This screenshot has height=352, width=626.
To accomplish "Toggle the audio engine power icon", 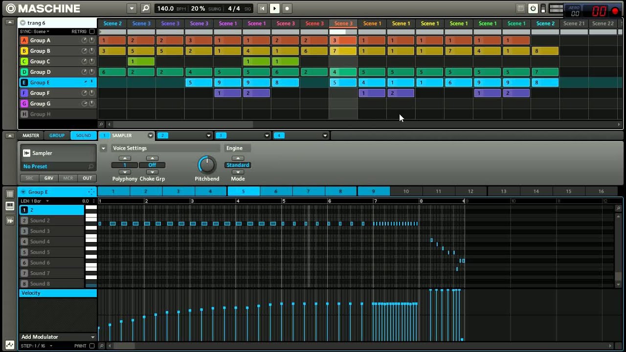I will (533, 8).
